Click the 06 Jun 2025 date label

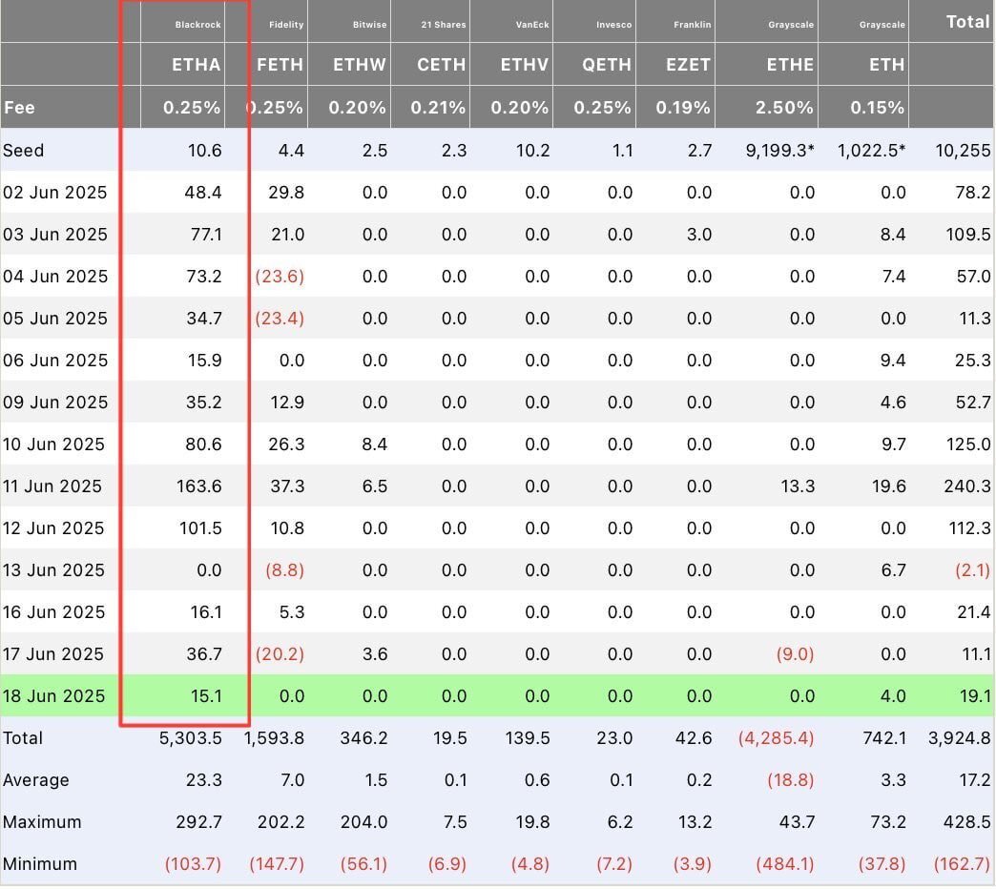(55, 360)
